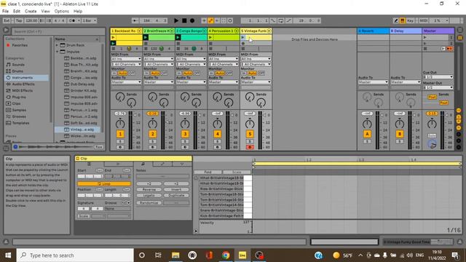Open the 1 Bar quantization dropdown
This screenshot has height=262, width=466.
[x=89, y=20]
